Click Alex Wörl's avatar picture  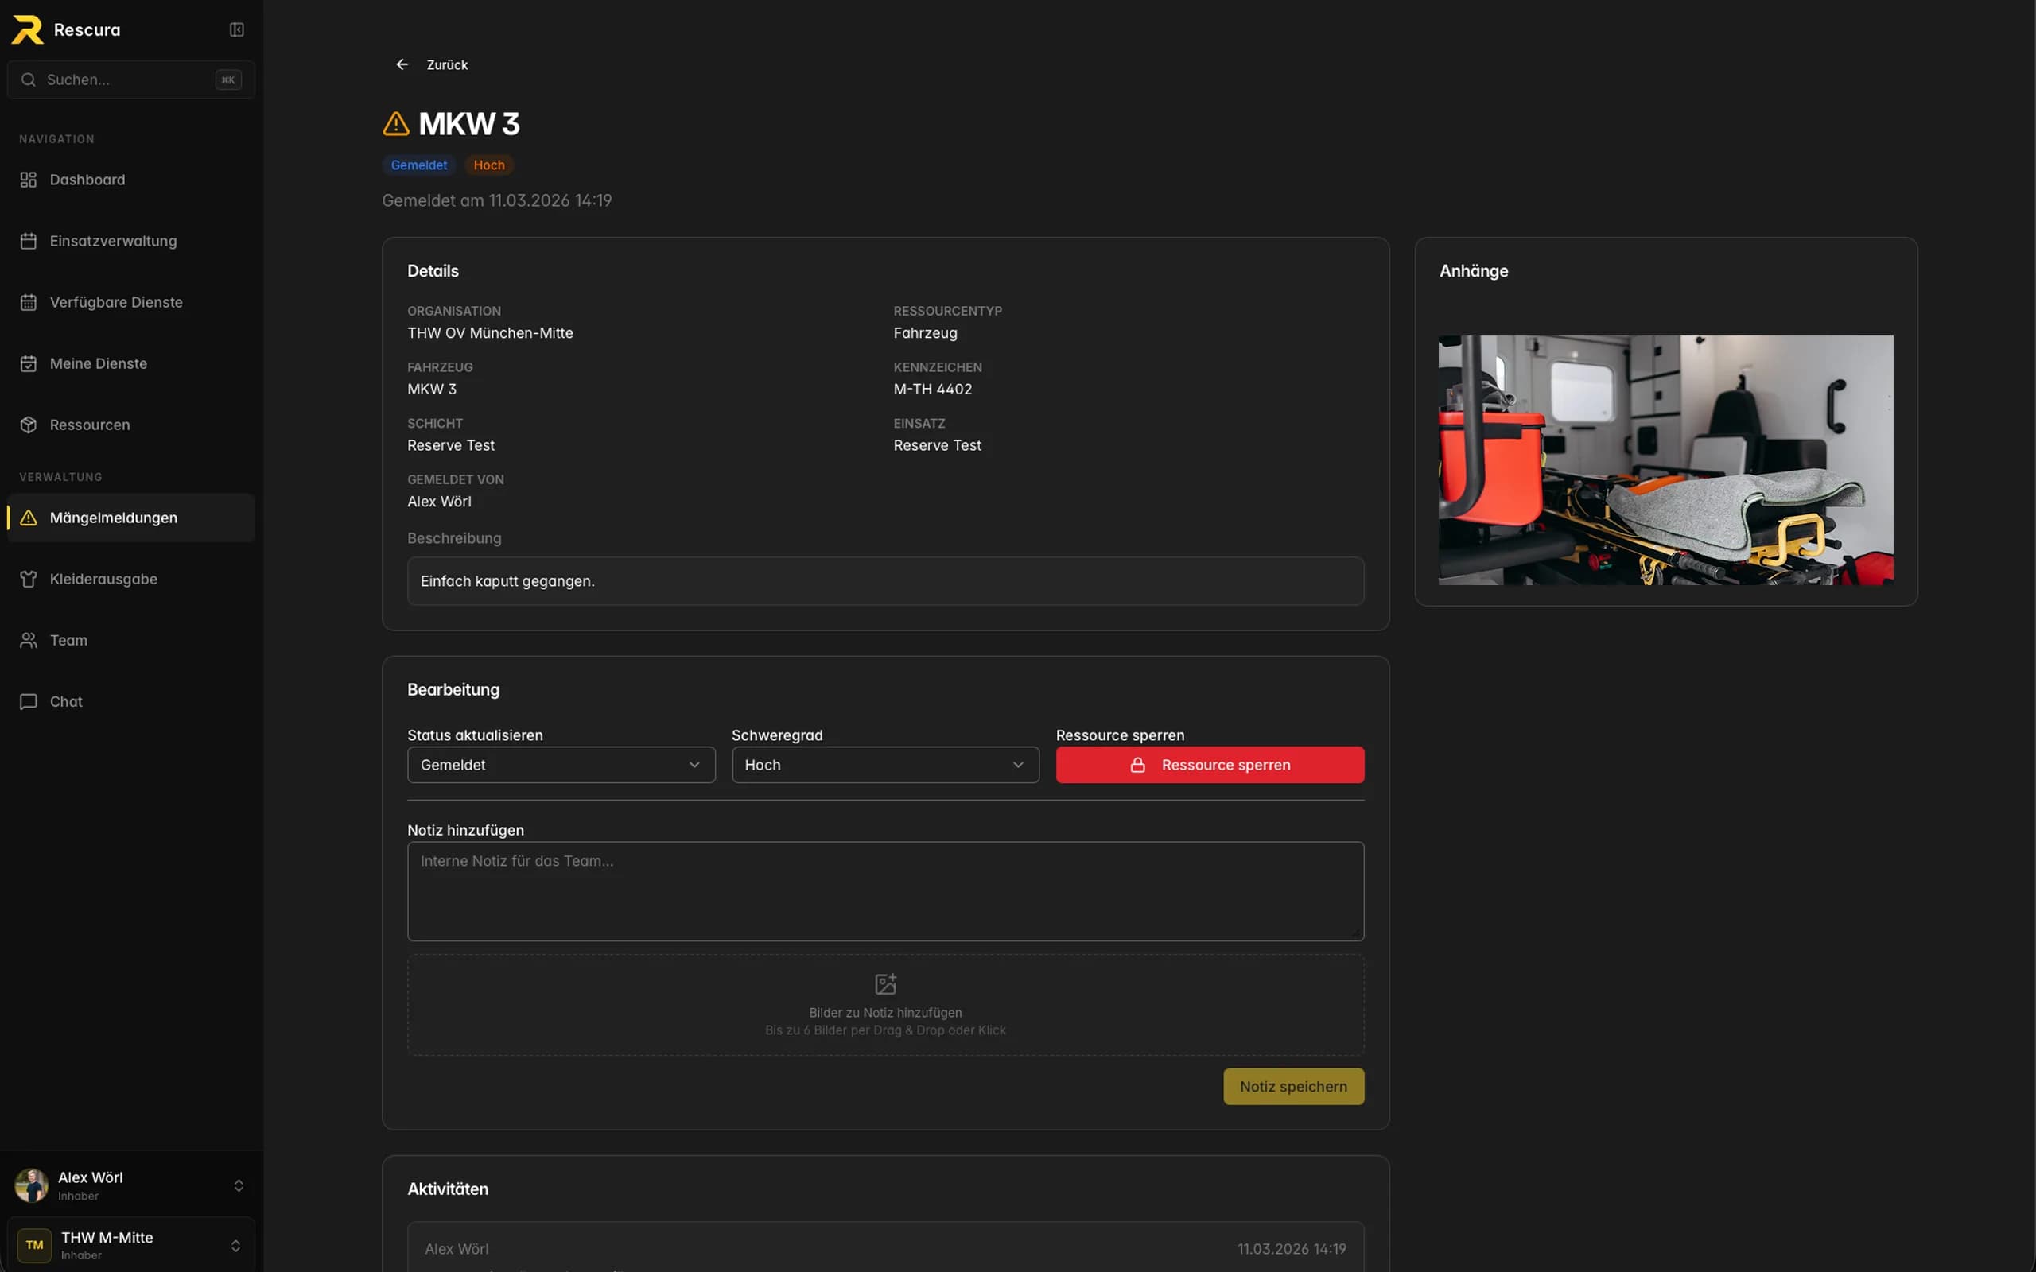coord(32,1185)
